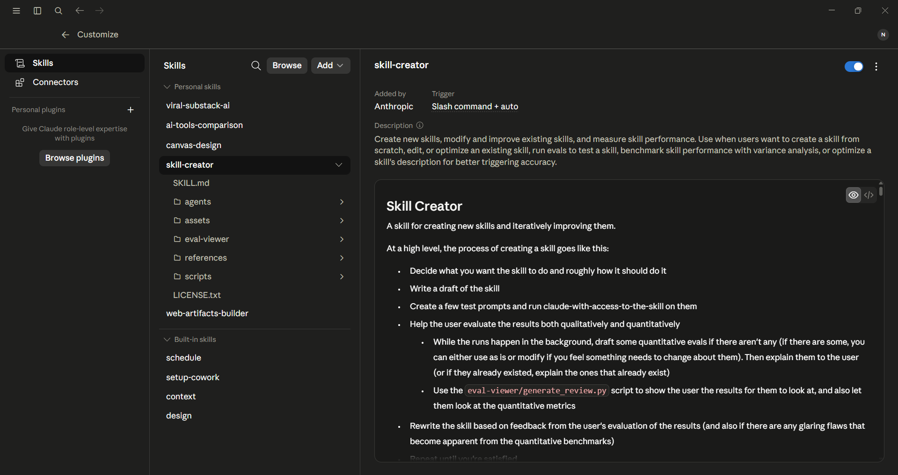The image size is (898, 475).
Task: Click the search icon in title bar
Action: tap(58, 11)
